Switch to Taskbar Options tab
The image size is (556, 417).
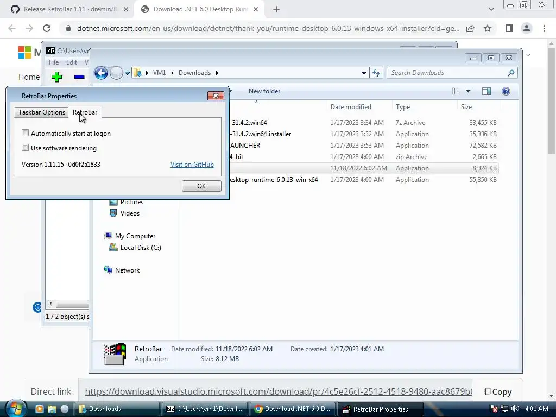(x=42, y=112)
